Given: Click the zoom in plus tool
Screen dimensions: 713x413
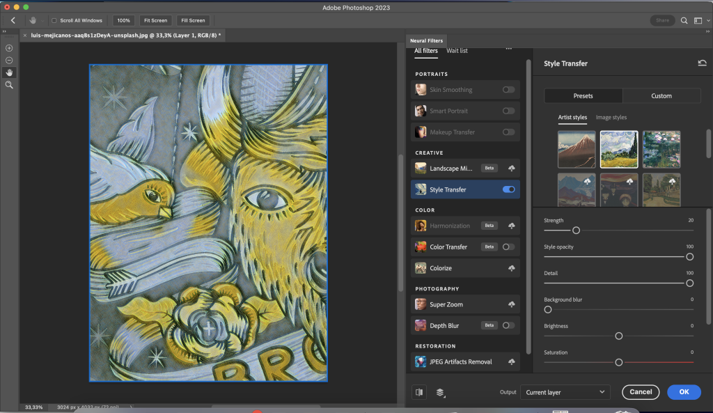Looking at the screenshot, I should pyautogui.click(x=9, y=48).
